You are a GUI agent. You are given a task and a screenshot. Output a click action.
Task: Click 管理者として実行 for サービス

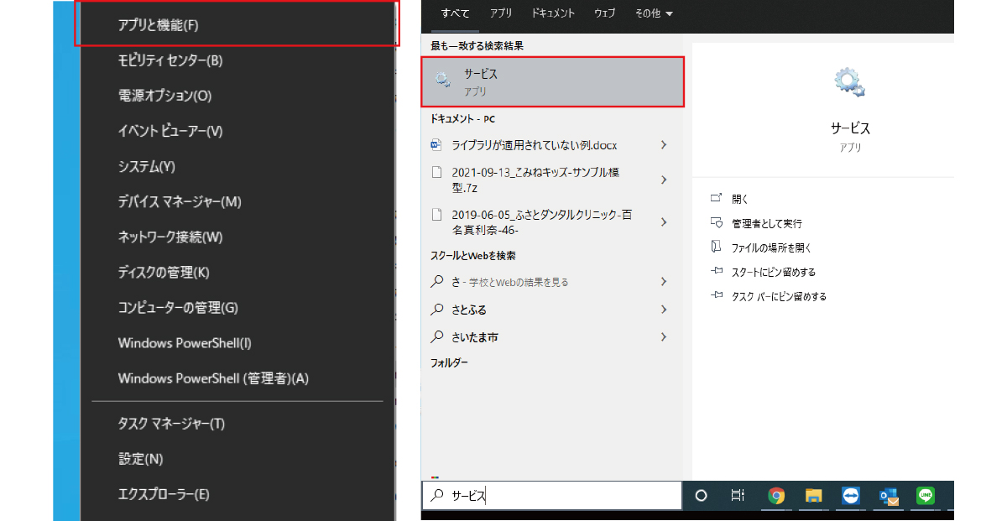[766, 224]
